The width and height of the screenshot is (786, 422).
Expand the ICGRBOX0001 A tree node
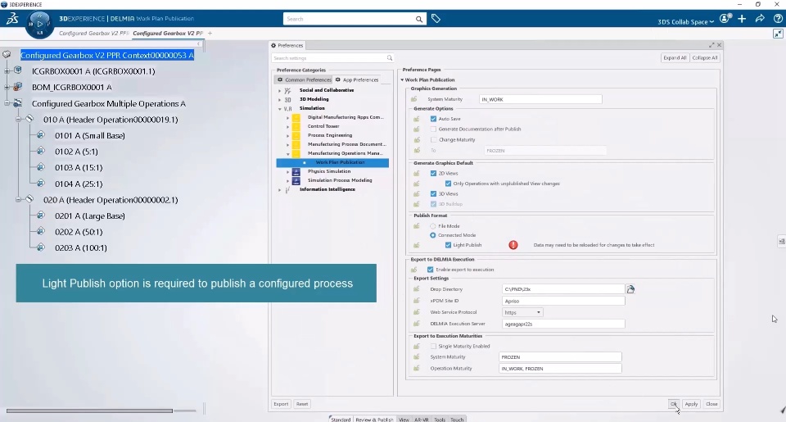click(7, 70)
